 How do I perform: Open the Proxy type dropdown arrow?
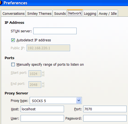click(79, 100)
